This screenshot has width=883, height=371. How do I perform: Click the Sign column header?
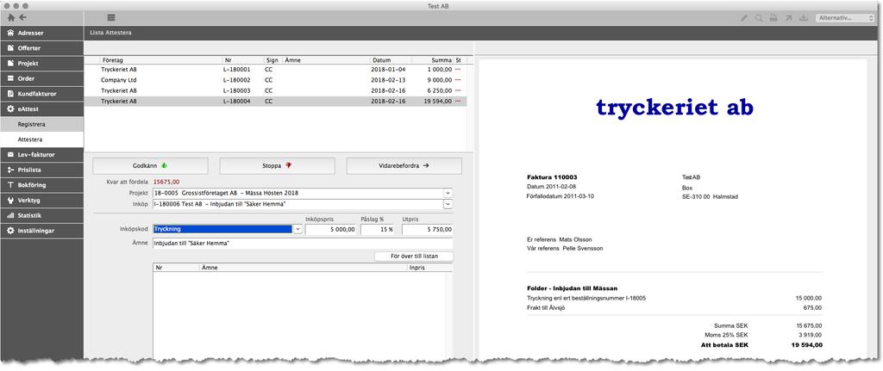(271, 60)
